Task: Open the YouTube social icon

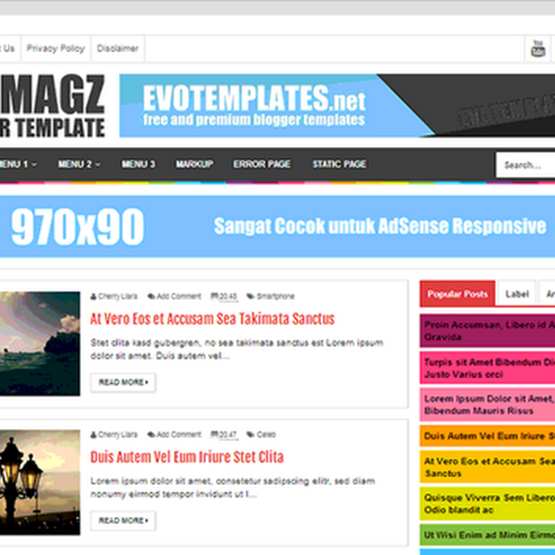Action: coord(538,49)
